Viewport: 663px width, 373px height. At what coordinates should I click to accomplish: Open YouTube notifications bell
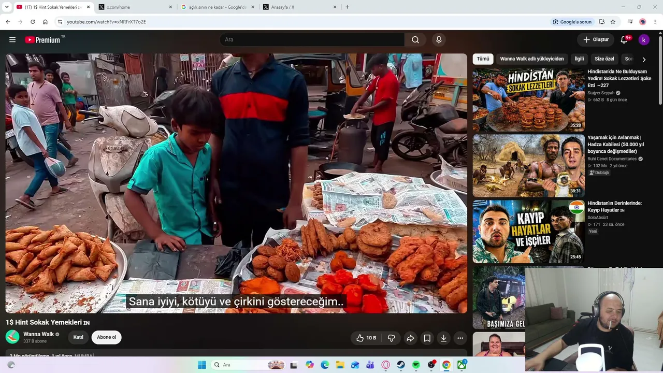625,40
